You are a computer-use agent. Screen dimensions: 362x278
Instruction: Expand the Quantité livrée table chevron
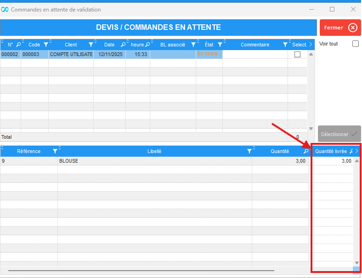tap(357, 151)
